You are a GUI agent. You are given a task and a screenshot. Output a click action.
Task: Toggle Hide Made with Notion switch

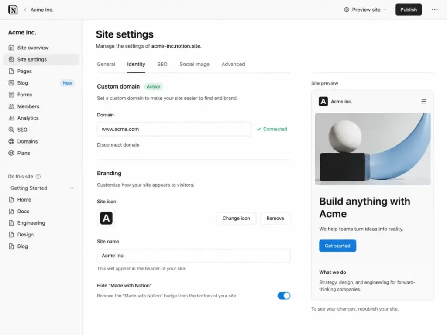click(x=284, y=296)
